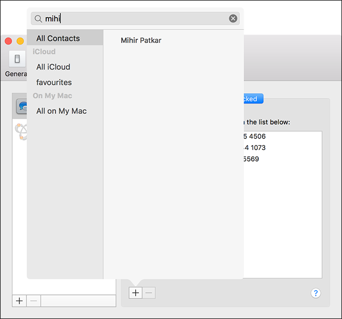This screenshot has height=319, width=342.
Task: Remove blocked entry with the minus button
Action: tap(149, 293)
